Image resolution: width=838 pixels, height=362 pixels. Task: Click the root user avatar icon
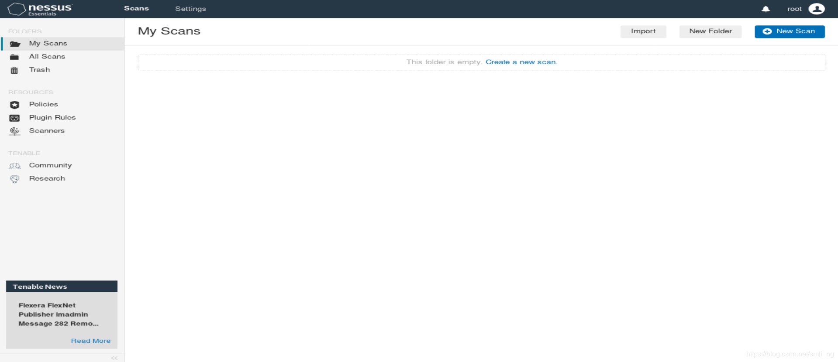click(x=816, y=9)
